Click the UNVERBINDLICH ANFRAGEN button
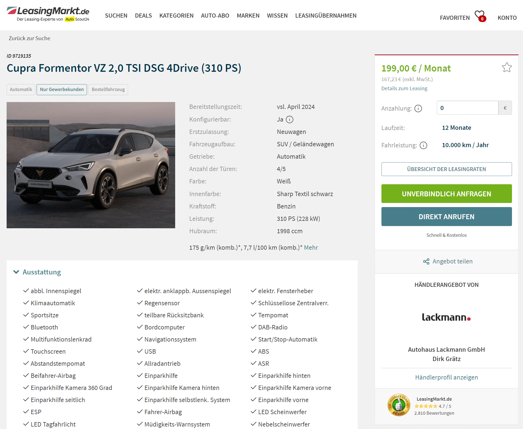523x429 pixels. [x=446, y=194]
